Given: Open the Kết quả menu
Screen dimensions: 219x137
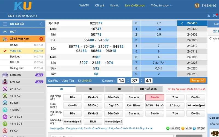Looking at the screenshot, I should 99,5.
